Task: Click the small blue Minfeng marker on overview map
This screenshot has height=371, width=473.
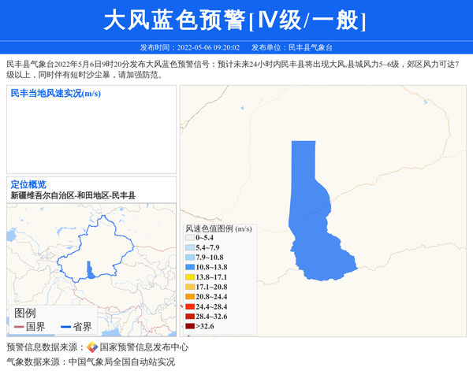Action: [x=90, y=269]
